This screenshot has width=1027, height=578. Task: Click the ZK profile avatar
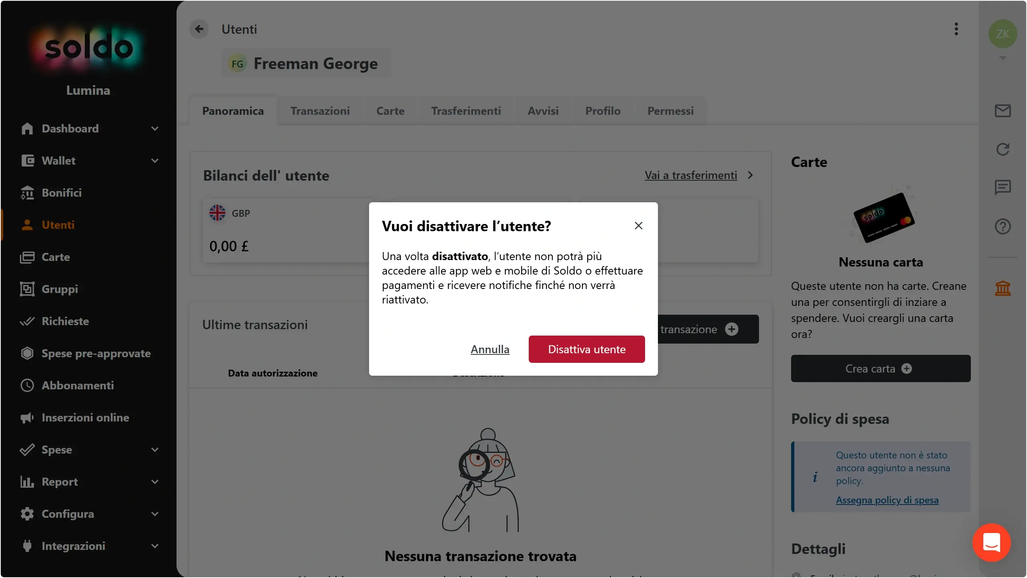pos(1003,34)
